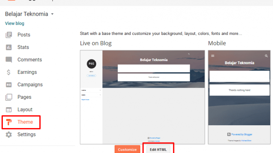Viewport: 273px width, 153px height.
Task: Click the Mobile theme preview thumbnail
Action: coord(239,97)
